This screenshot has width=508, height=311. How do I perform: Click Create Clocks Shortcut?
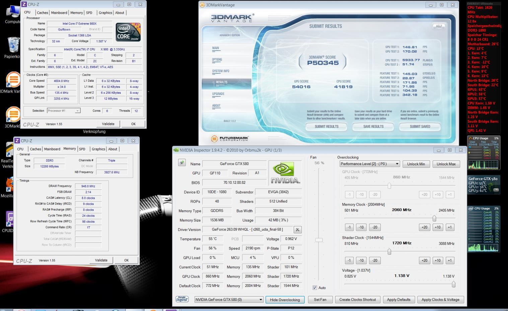click(x=357, y=300)
